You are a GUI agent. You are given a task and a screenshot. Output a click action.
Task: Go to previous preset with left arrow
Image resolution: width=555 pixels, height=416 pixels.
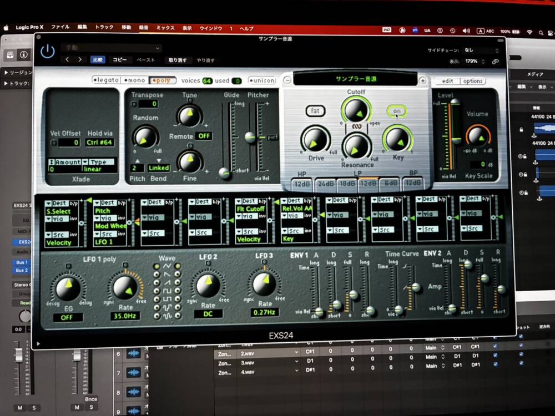click(67, 60)
